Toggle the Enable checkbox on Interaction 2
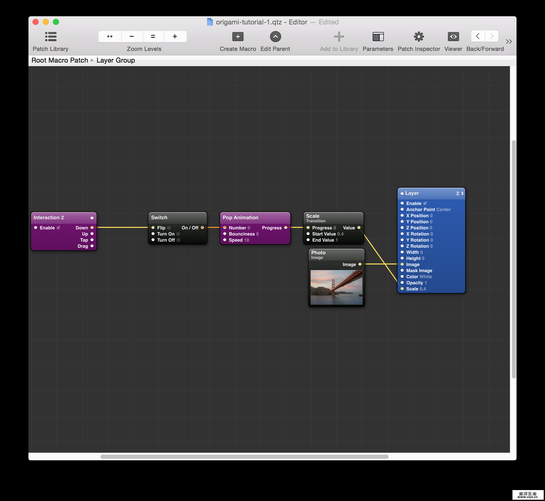The image size is (545, 501). point(58,228)
